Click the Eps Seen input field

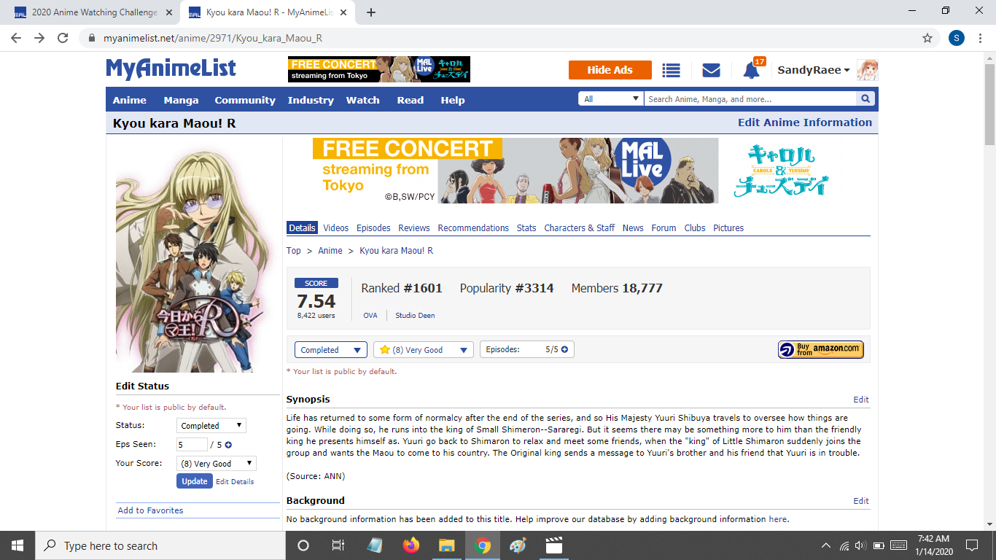[192, 445]
